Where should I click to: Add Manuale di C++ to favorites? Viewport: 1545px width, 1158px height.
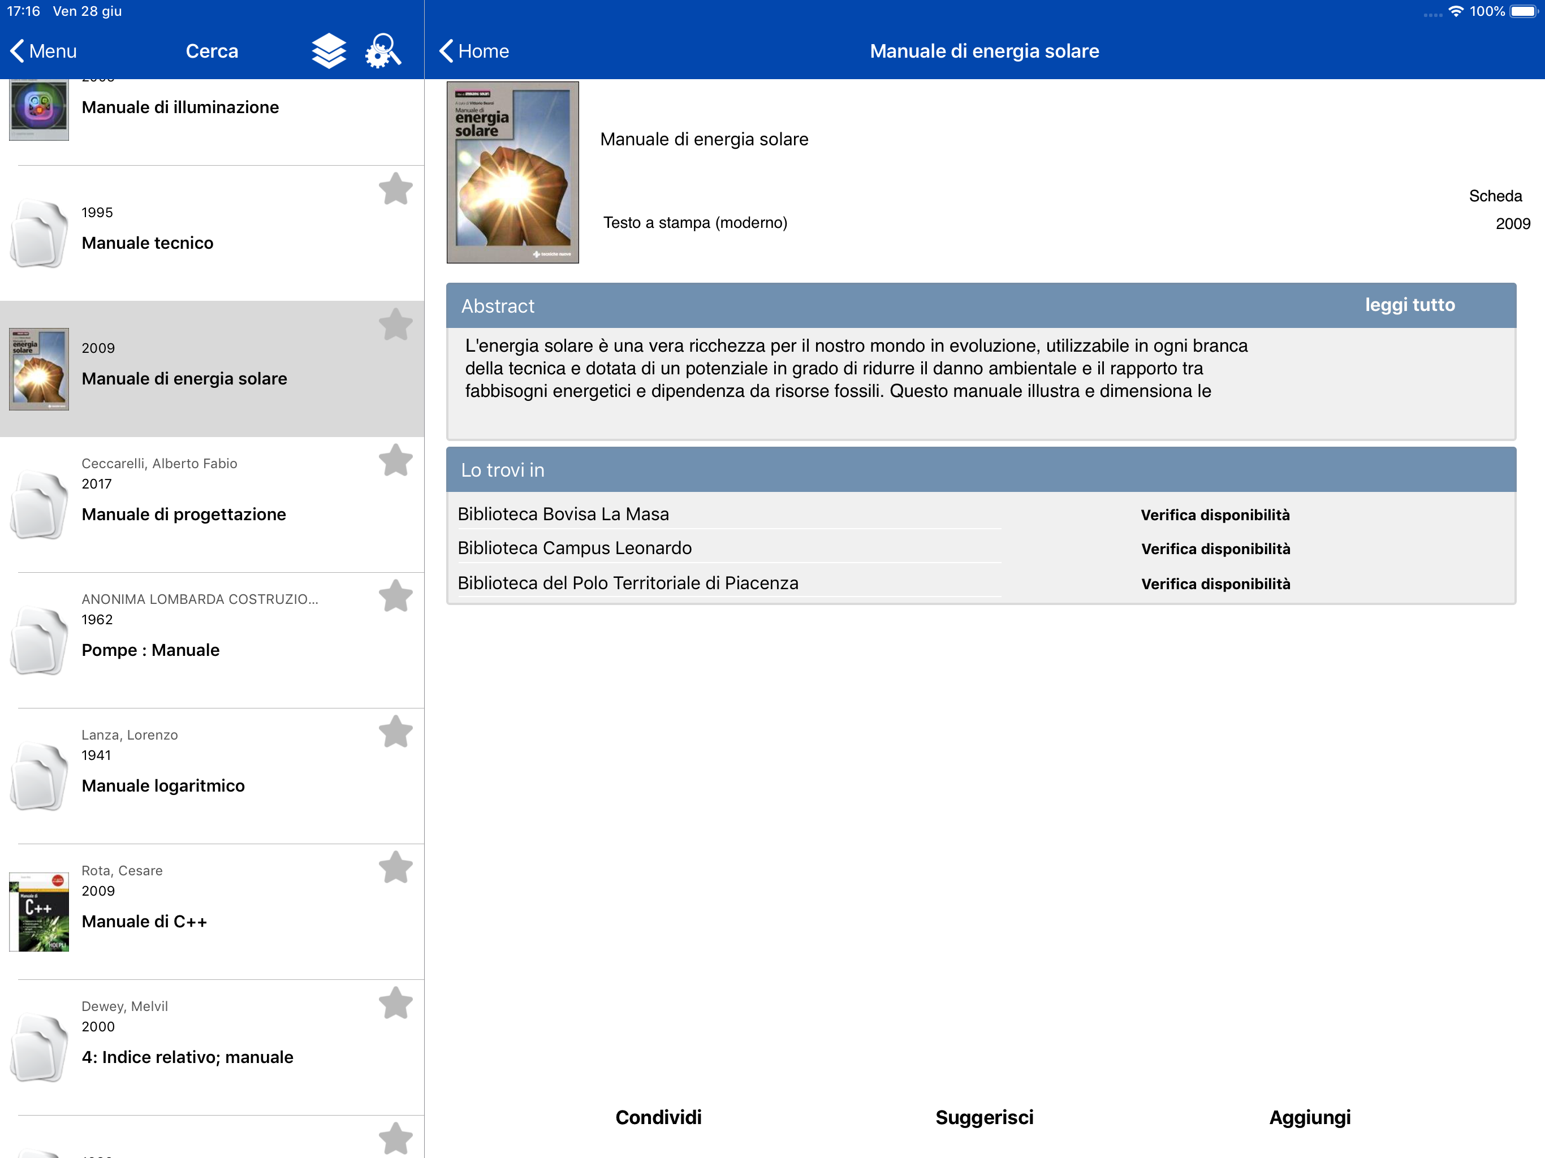tap(395, 867)
